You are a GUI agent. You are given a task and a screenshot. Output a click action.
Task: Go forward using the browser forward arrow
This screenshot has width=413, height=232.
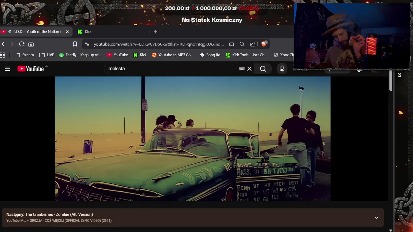(12, 44)
